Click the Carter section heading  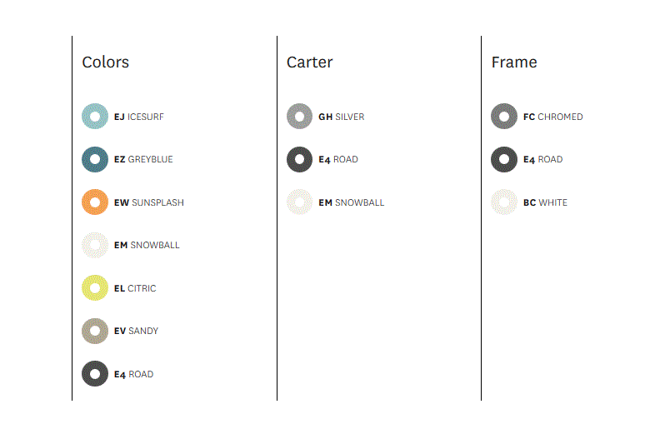click(x=309, y=62)
